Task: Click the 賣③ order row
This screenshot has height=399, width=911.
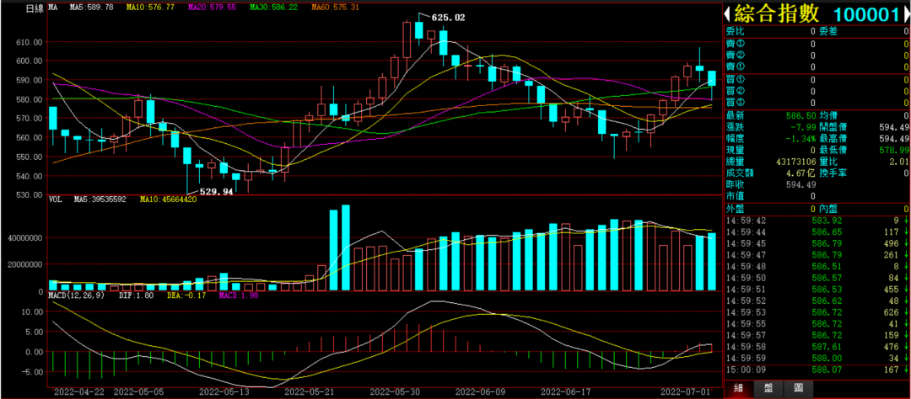Action: pos(817,44)
